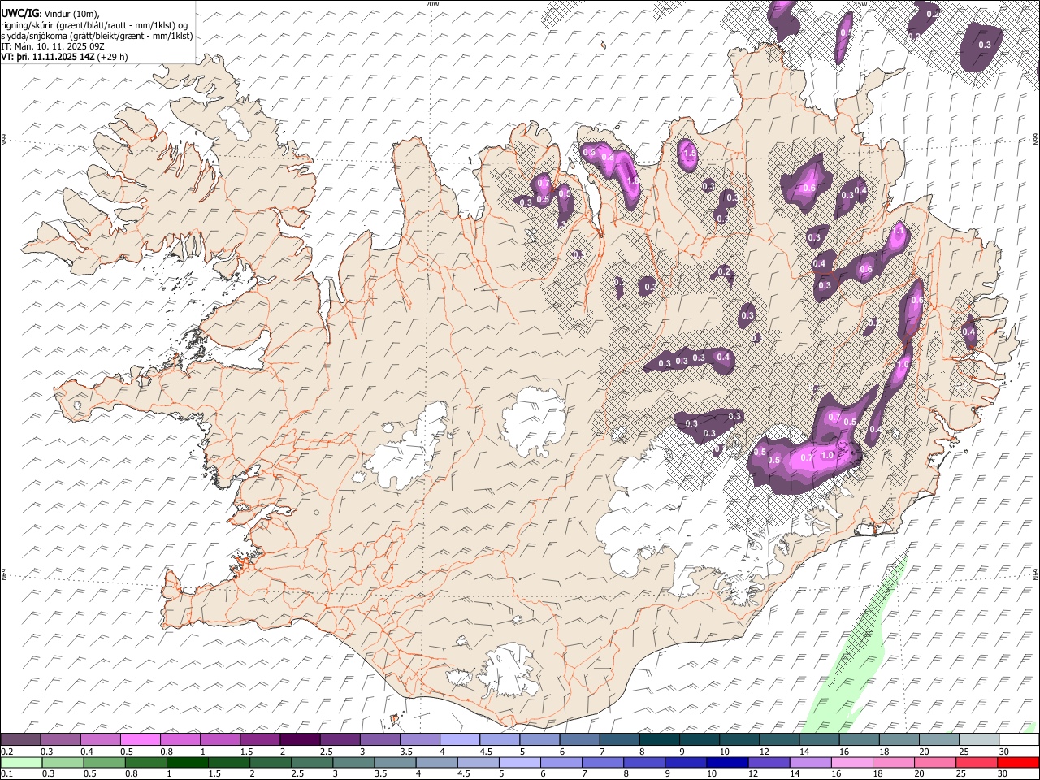Click the '0.2' label in top legend row
The height and width of the screenshot is (780, 1040).
click(7, 752)
